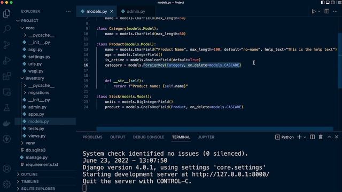Click the editor vertical scrollbar
Screen dimensions: 342x192
340,60
